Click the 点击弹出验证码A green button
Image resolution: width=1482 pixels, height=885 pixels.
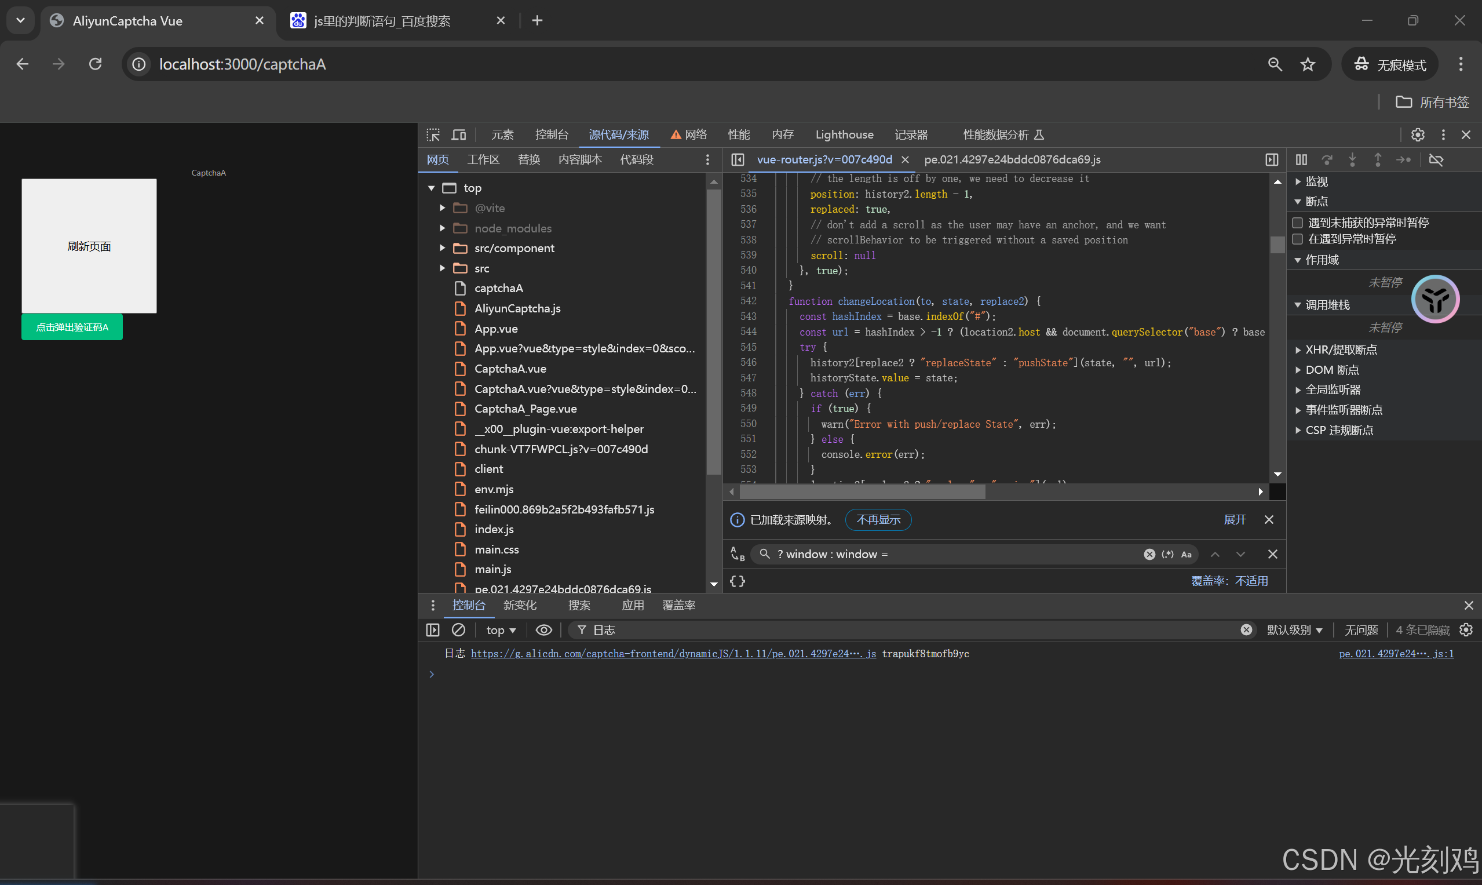click(x=72, y=327)
